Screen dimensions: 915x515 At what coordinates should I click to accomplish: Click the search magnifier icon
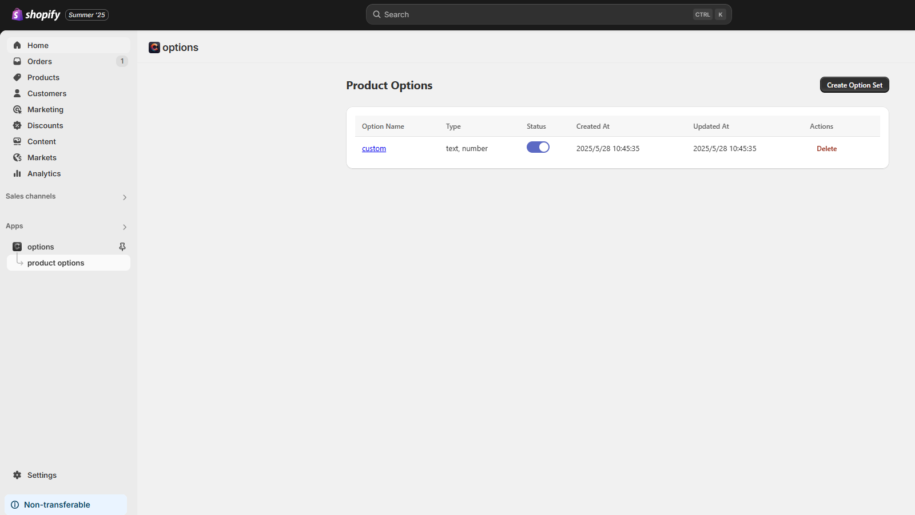tap(377, 14)
